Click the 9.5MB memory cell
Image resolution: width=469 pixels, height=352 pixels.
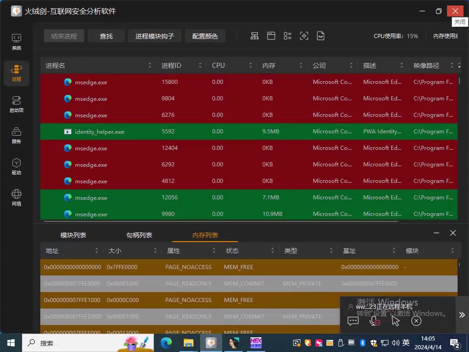[x=271, y=132]
